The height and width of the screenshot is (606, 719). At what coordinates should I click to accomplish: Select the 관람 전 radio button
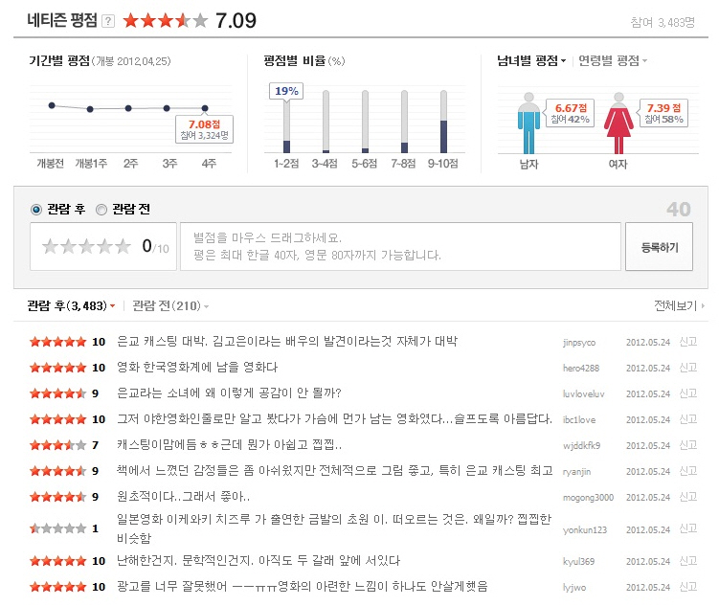tap(101, 209)
